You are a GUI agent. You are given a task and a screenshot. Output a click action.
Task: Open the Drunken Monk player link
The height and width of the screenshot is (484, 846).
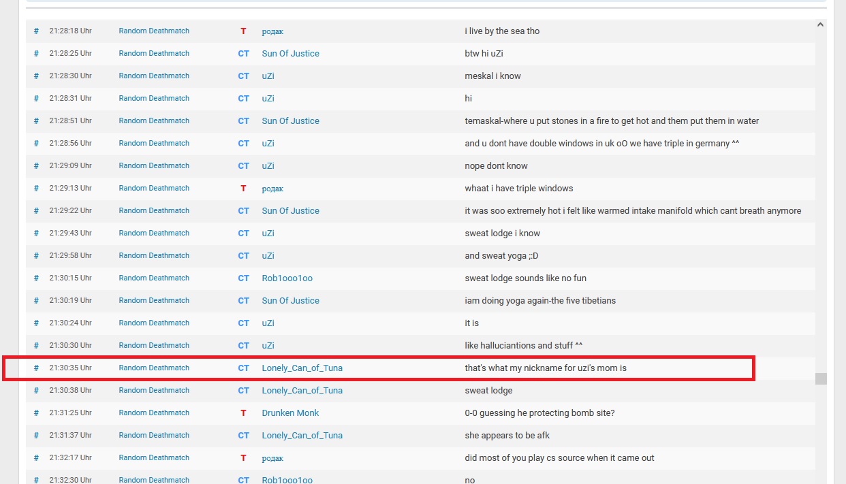(290, 413)
